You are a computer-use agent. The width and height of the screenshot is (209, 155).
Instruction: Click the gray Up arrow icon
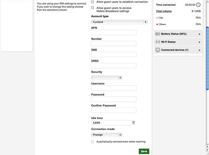(x=157, y=18)
